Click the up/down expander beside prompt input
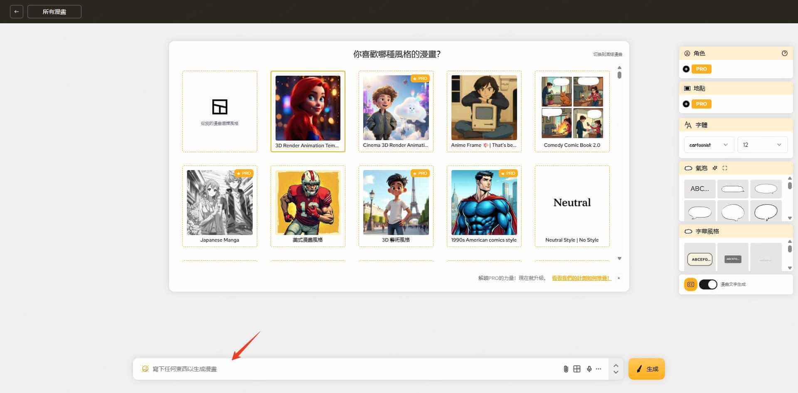The height and width of the screenshot is (393, 798). click(616, 369)
